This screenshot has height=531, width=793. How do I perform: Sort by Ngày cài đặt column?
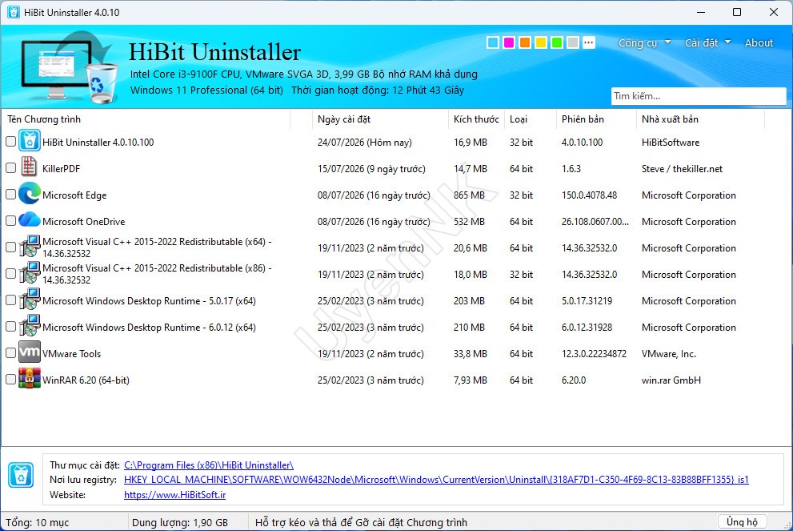tap(380, 119)
